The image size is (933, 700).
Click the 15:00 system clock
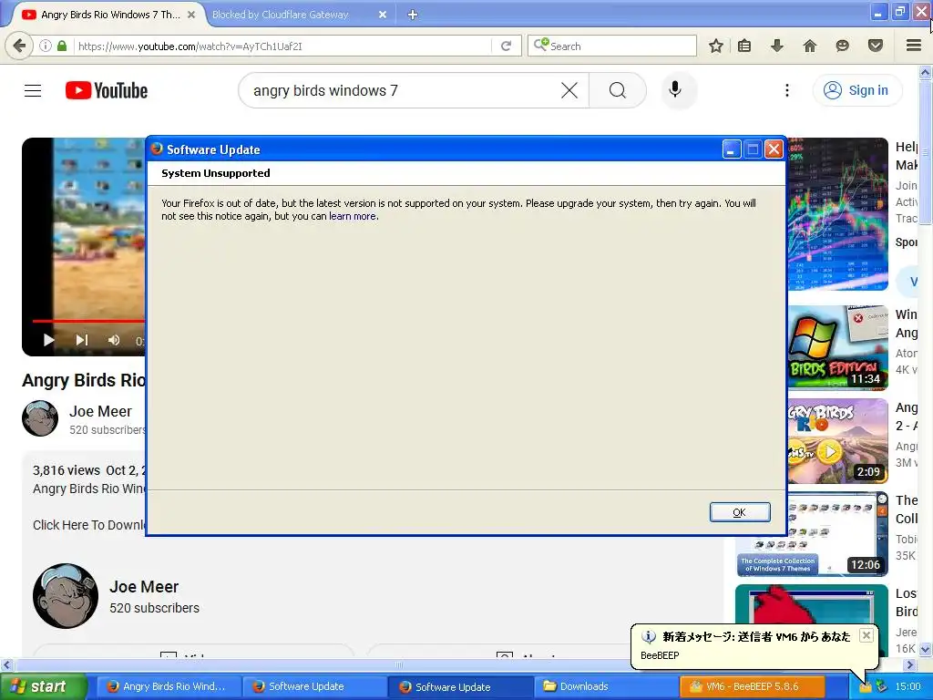point(907,686)
